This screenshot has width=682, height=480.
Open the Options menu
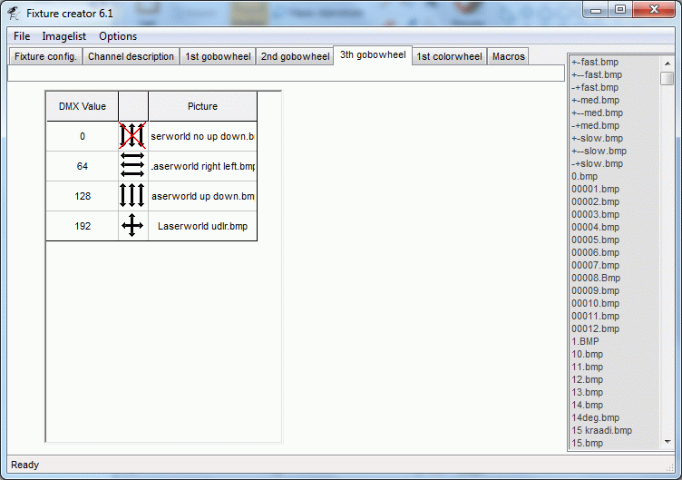tap(118, 36)
